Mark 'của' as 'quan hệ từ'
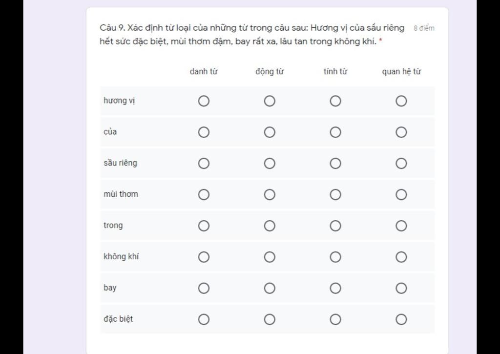The width and height of the screenshot is (500, 354). pos(401,132)
